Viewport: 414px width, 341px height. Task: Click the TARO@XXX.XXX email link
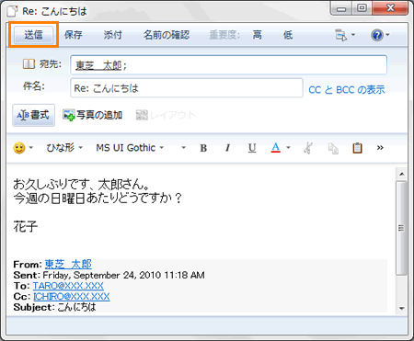[x=68, y=286]
